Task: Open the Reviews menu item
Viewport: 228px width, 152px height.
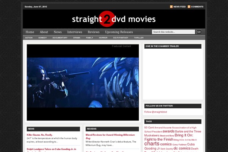Action: [x=93, y=32]
